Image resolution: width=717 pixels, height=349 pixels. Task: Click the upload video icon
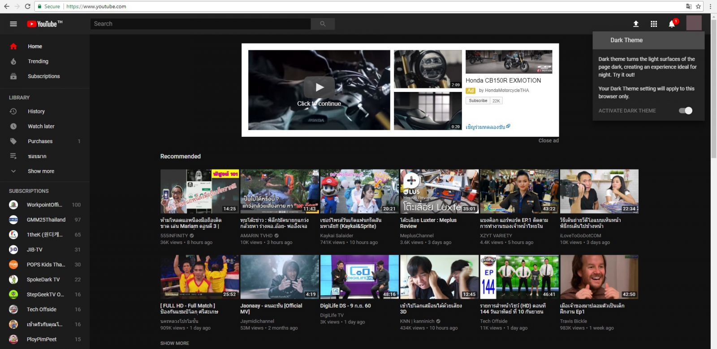click(x=635, y=24)
